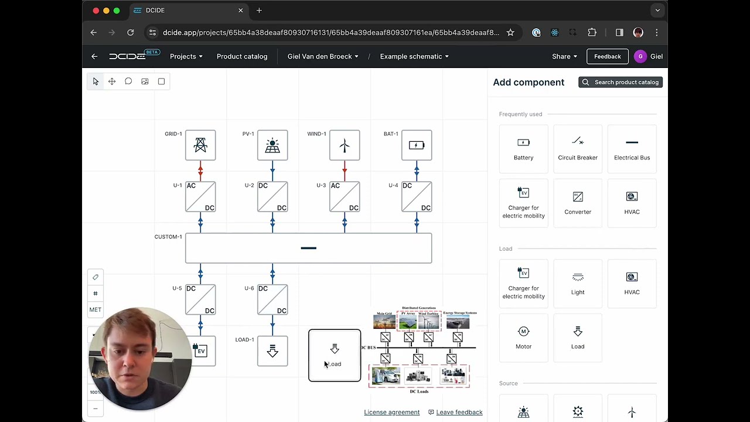The height and width of the screenshot is (422, 750).
Task: Open the Product catalog page
Action: click(x=242, y=56)
